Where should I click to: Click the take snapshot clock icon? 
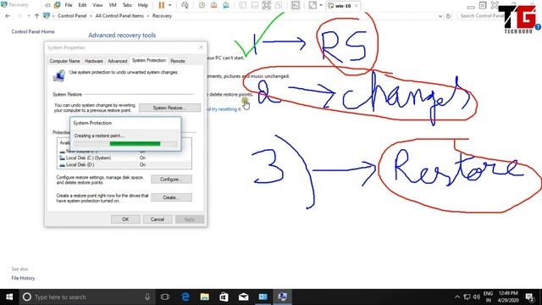(x=202, y=5)
